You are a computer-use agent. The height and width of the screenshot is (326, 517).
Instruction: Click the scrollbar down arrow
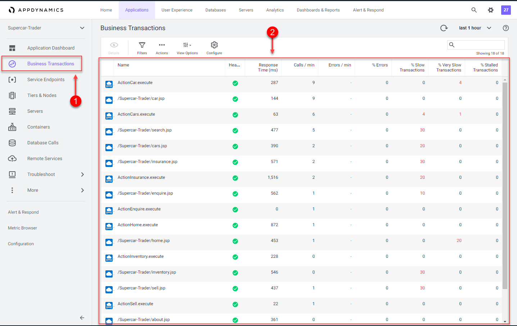tap(505, 322)
